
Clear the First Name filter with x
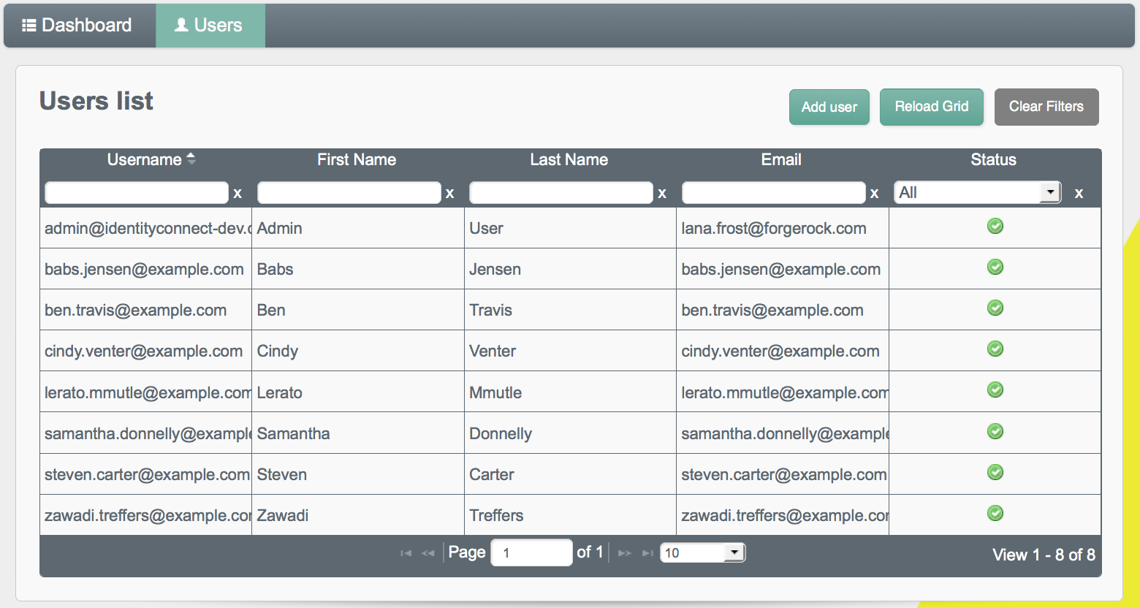coord(450,194)
